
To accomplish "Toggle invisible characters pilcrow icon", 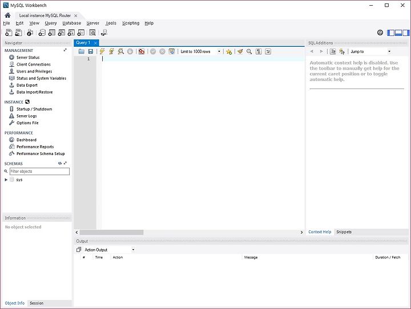I will coord(259,51).
